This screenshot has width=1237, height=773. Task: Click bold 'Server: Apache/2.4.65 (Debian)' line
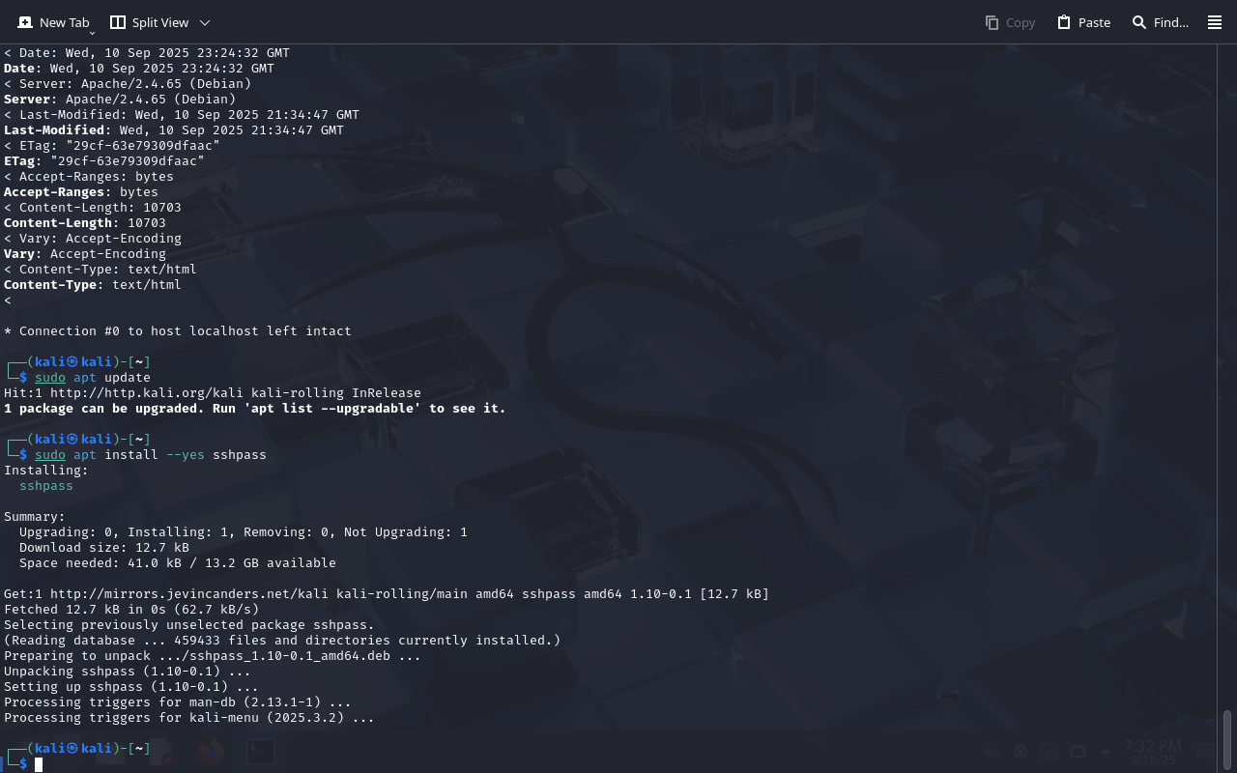120,100
